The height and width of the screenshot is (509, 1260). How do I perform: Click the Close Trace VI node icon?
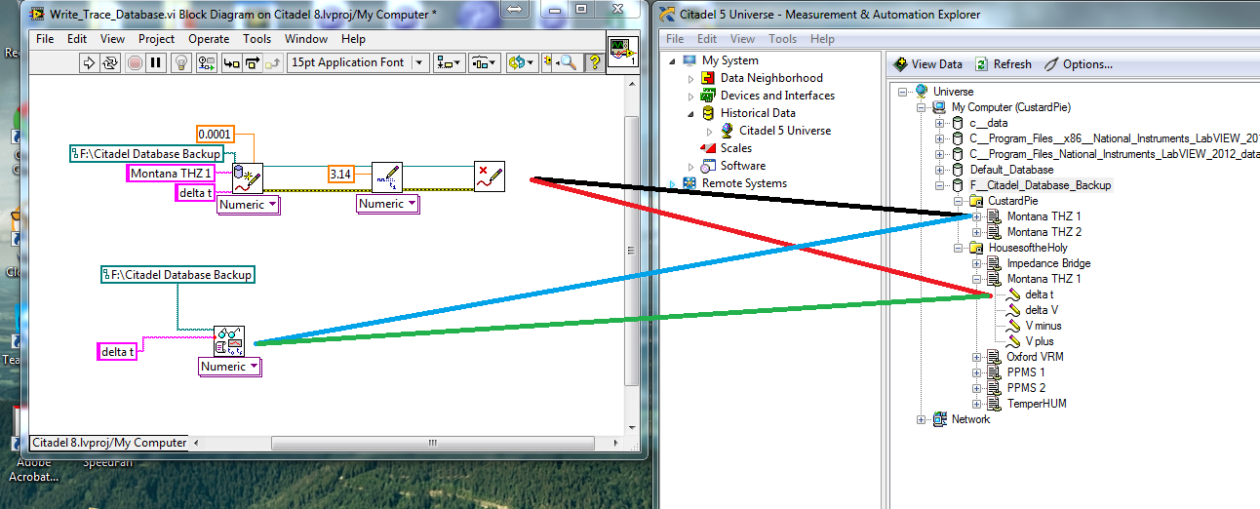pyautogui.click(x=490, y=177)
